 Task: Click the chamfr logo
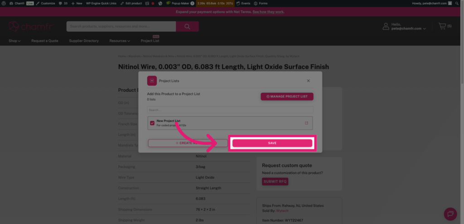pyautogui.click(x=31, y=26)
